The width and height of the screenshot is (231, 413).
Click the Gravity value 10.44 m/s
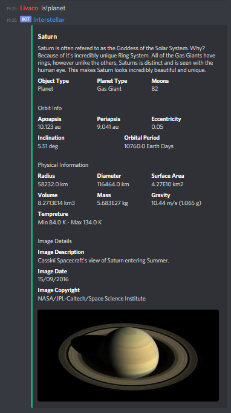point(176,203)
